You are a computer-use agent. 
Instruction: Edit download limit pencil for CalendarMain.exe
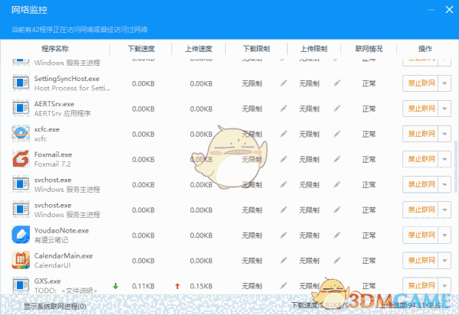point(283,260)
